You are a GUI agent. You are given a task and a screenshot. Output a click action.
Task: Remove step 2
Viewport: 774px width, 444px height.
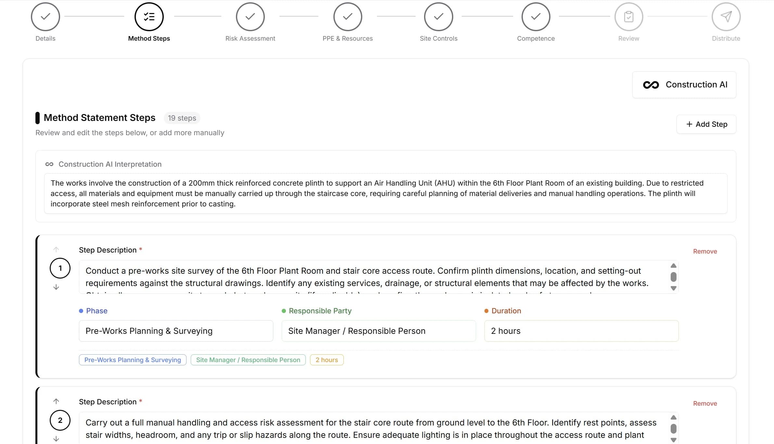point(705,403)
